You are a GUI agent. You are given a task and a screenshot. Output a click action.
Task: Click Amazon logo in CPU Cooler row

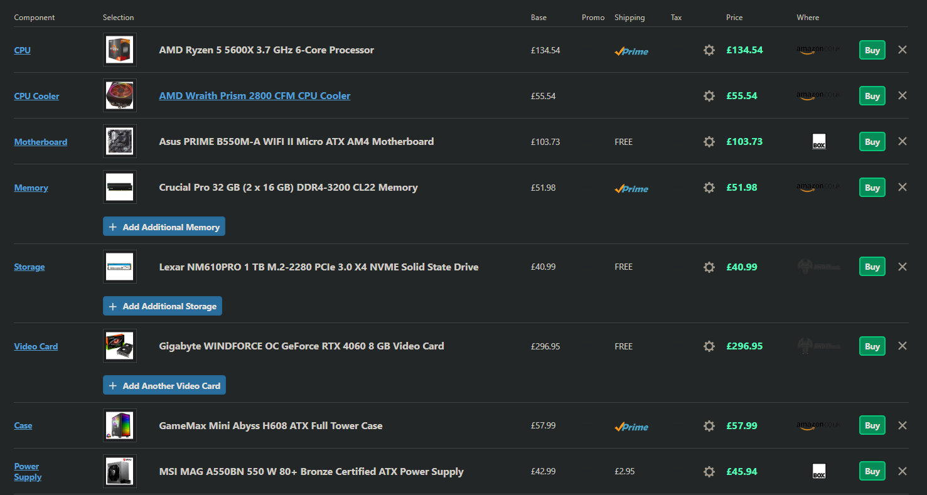(x=818, y=96)
